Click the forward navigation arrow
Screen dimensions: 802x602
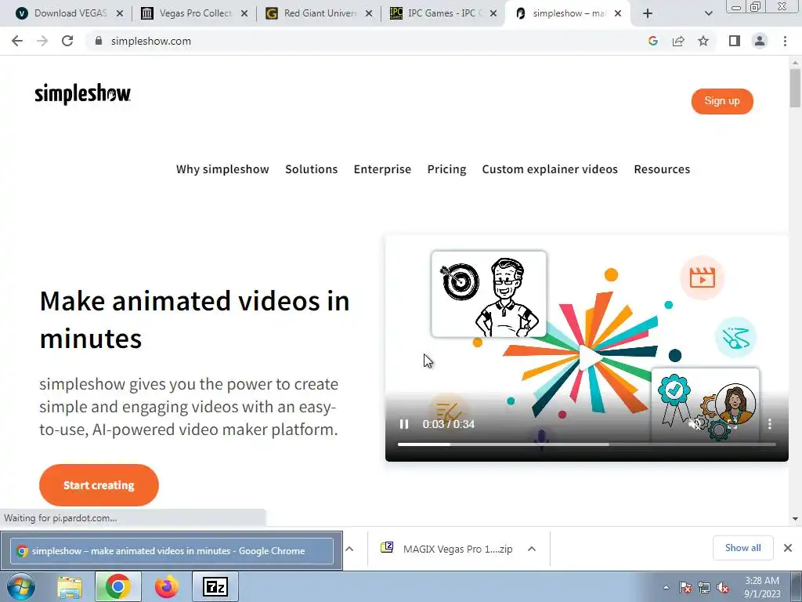click(42, 41)
